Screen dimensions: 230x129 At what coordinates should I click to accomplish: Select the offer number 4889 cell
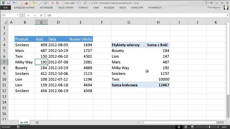pos(80,68)
